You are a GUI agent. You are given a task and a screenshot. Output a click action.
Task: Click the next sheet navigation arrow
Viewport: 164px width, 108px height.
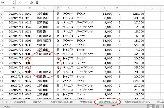(x=7, y=102)
